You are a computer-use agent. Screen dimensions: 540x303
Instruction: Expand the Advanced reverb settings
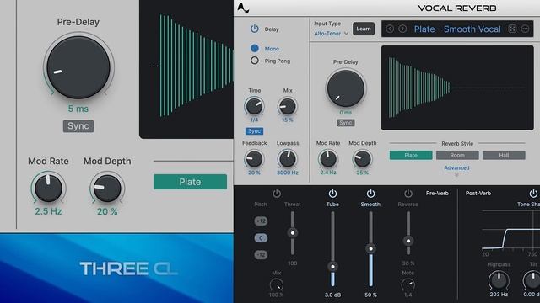456,168
